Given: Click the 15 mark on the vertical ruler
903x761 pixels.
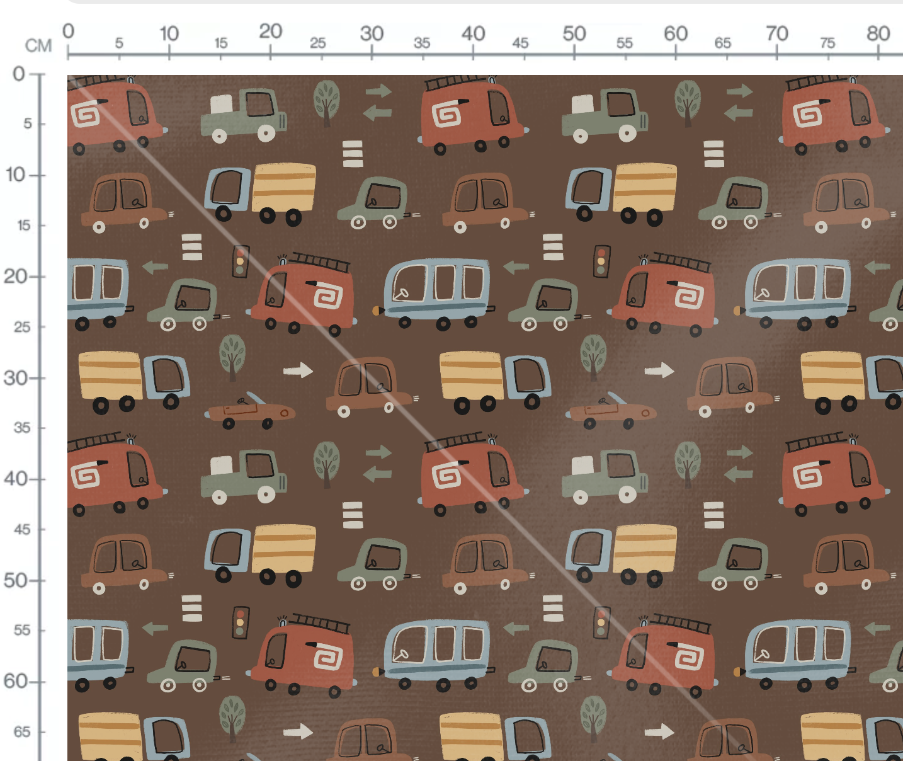Looking at the screenshot, I should pyautogui.click(x=24, y=226).
